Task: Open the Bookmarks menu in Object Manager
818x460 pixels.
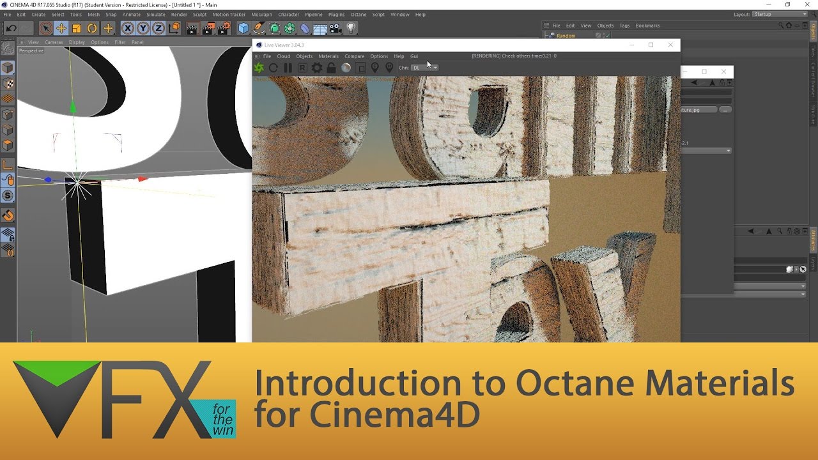Action: 647,26
